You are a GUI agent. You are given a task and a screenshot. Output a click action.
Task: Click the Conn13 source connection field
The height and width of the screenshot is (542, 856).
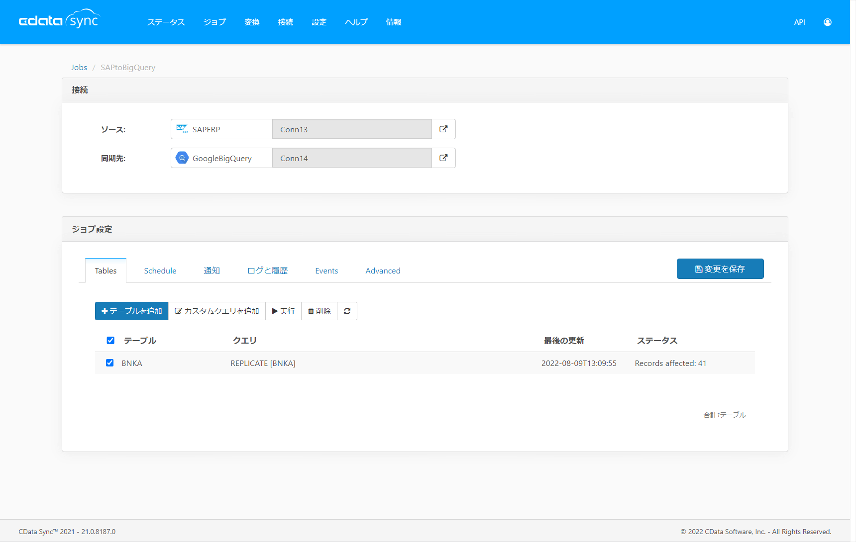(352, 129)
